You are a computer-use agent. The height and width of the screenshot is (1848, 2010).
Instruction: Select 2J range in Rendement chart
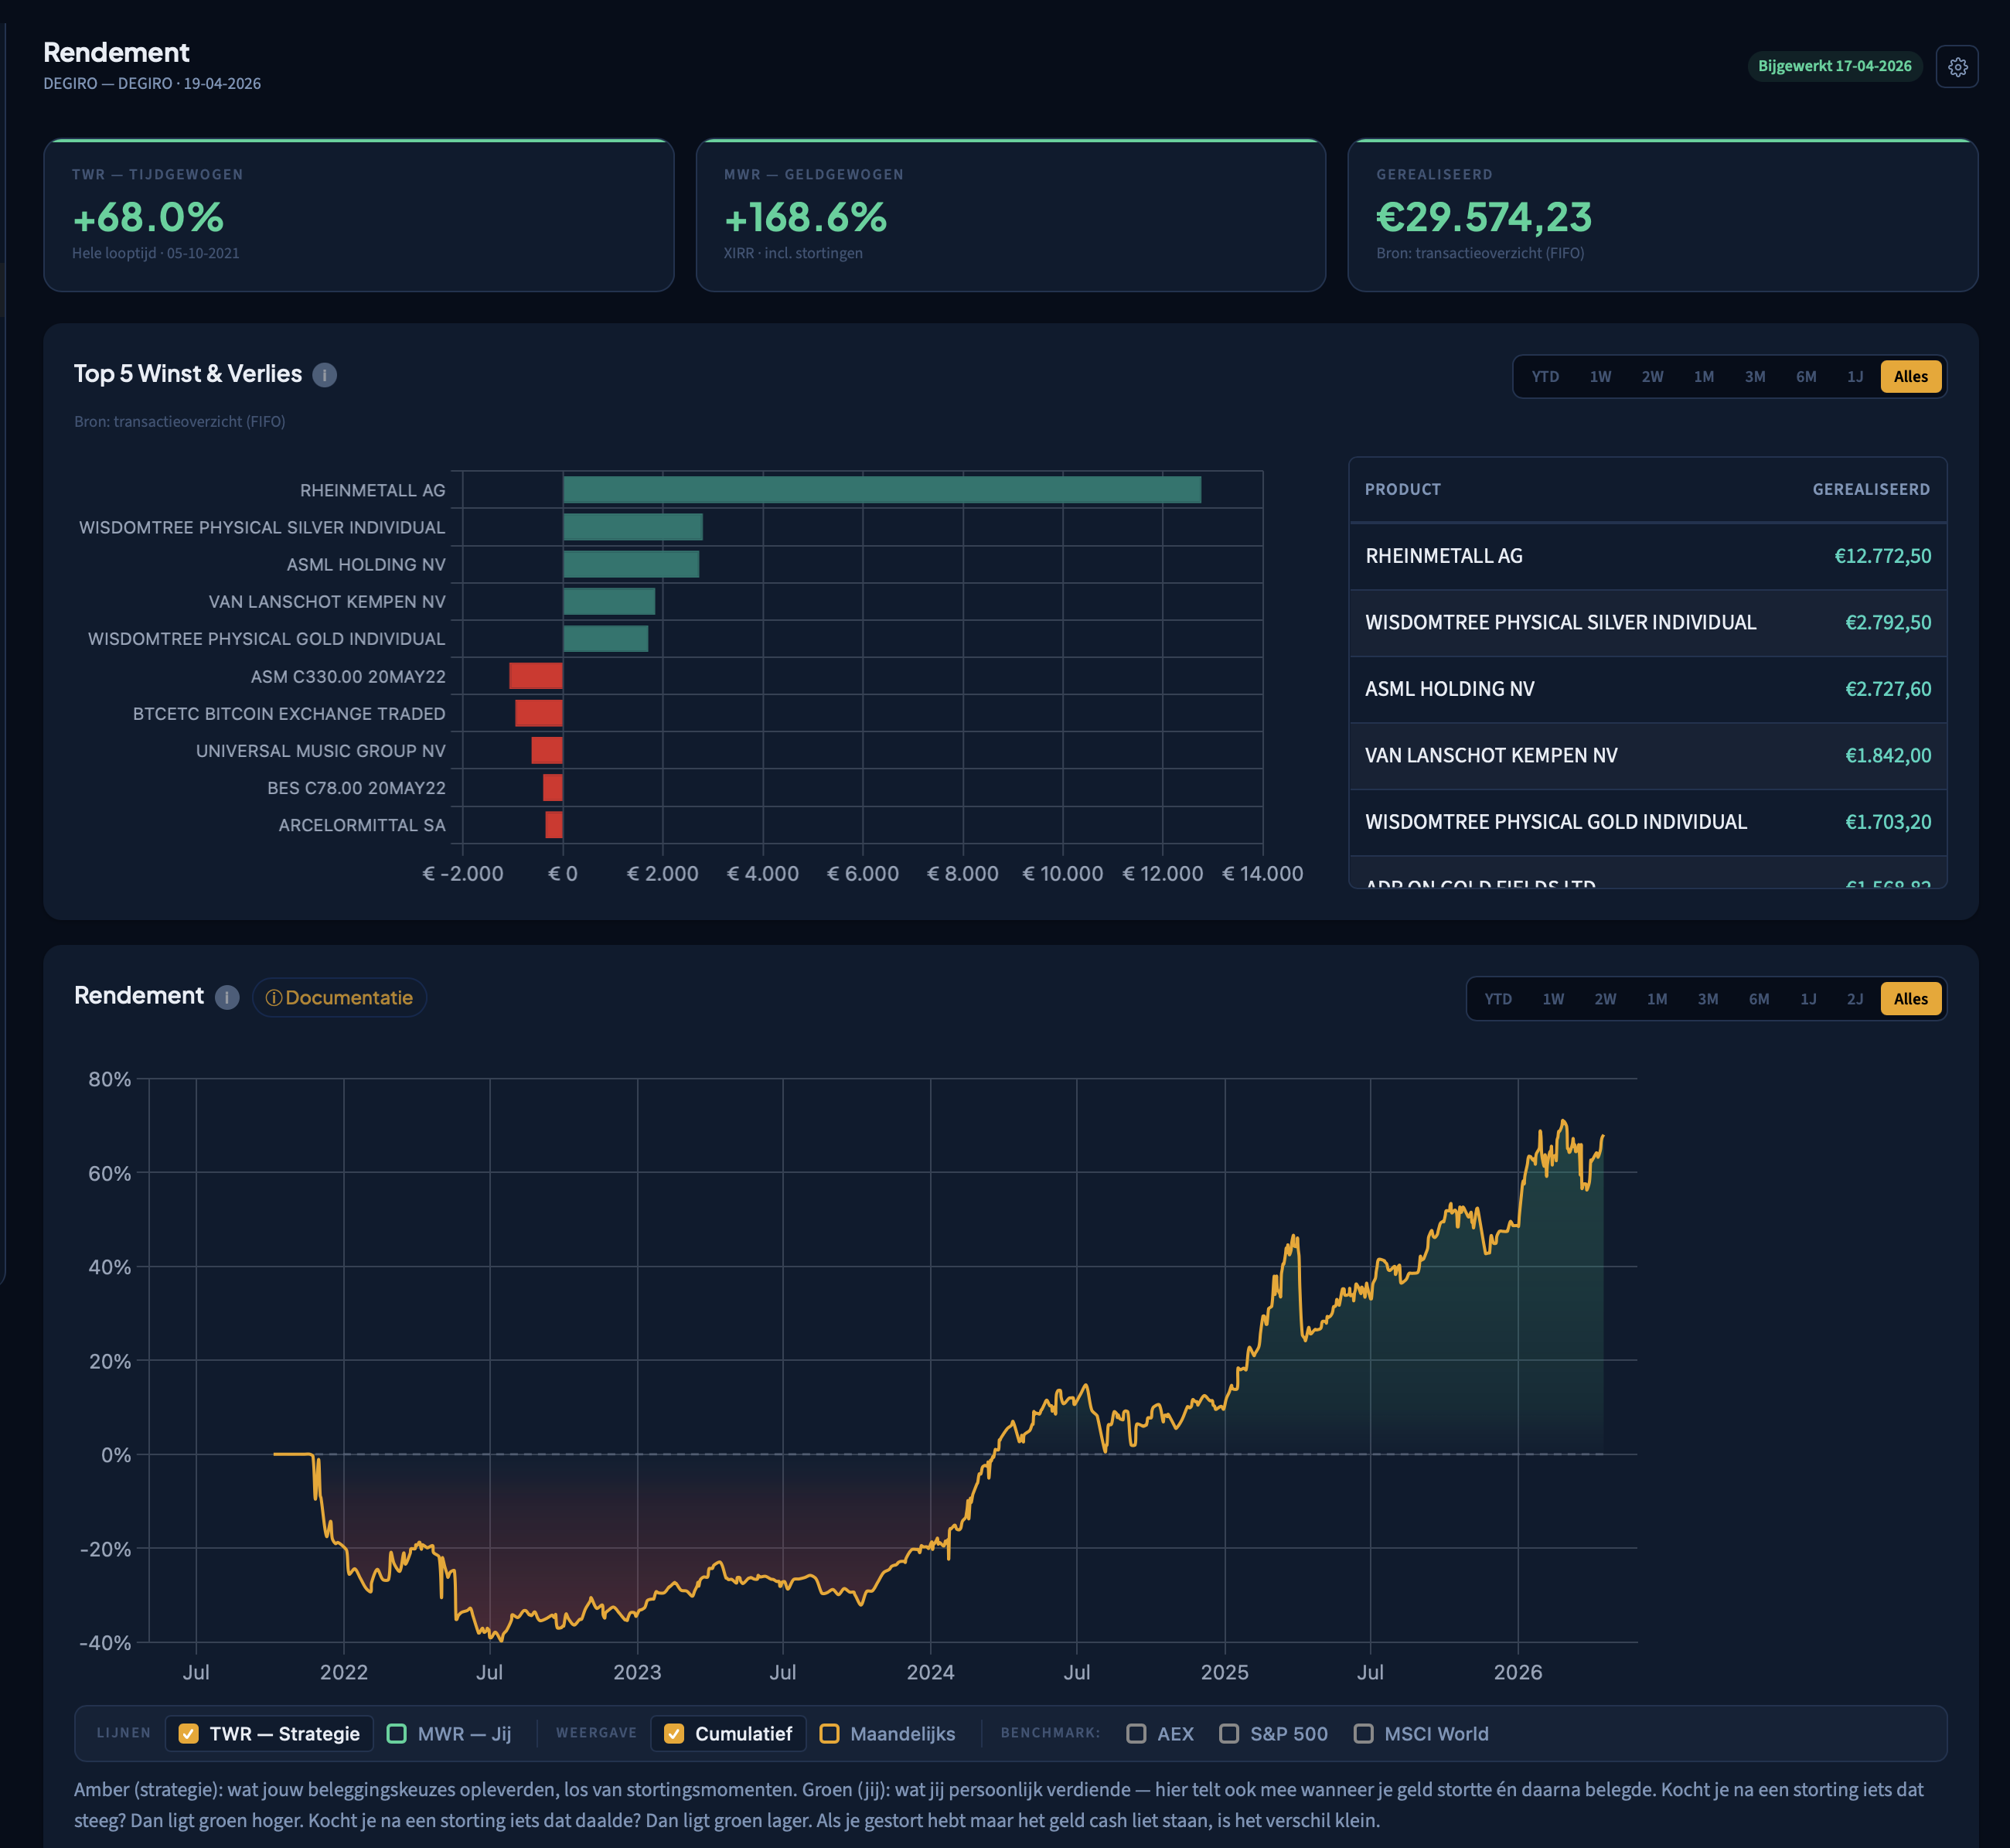pyautogui.click(x=1854, y=999)
